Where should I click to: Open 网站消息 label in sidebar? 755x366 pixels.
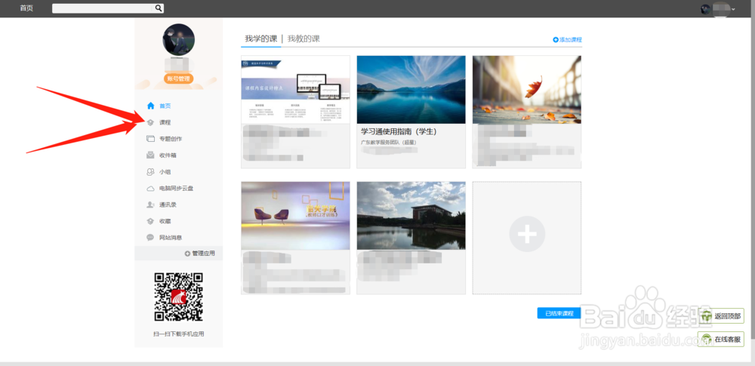pos(171,238)
